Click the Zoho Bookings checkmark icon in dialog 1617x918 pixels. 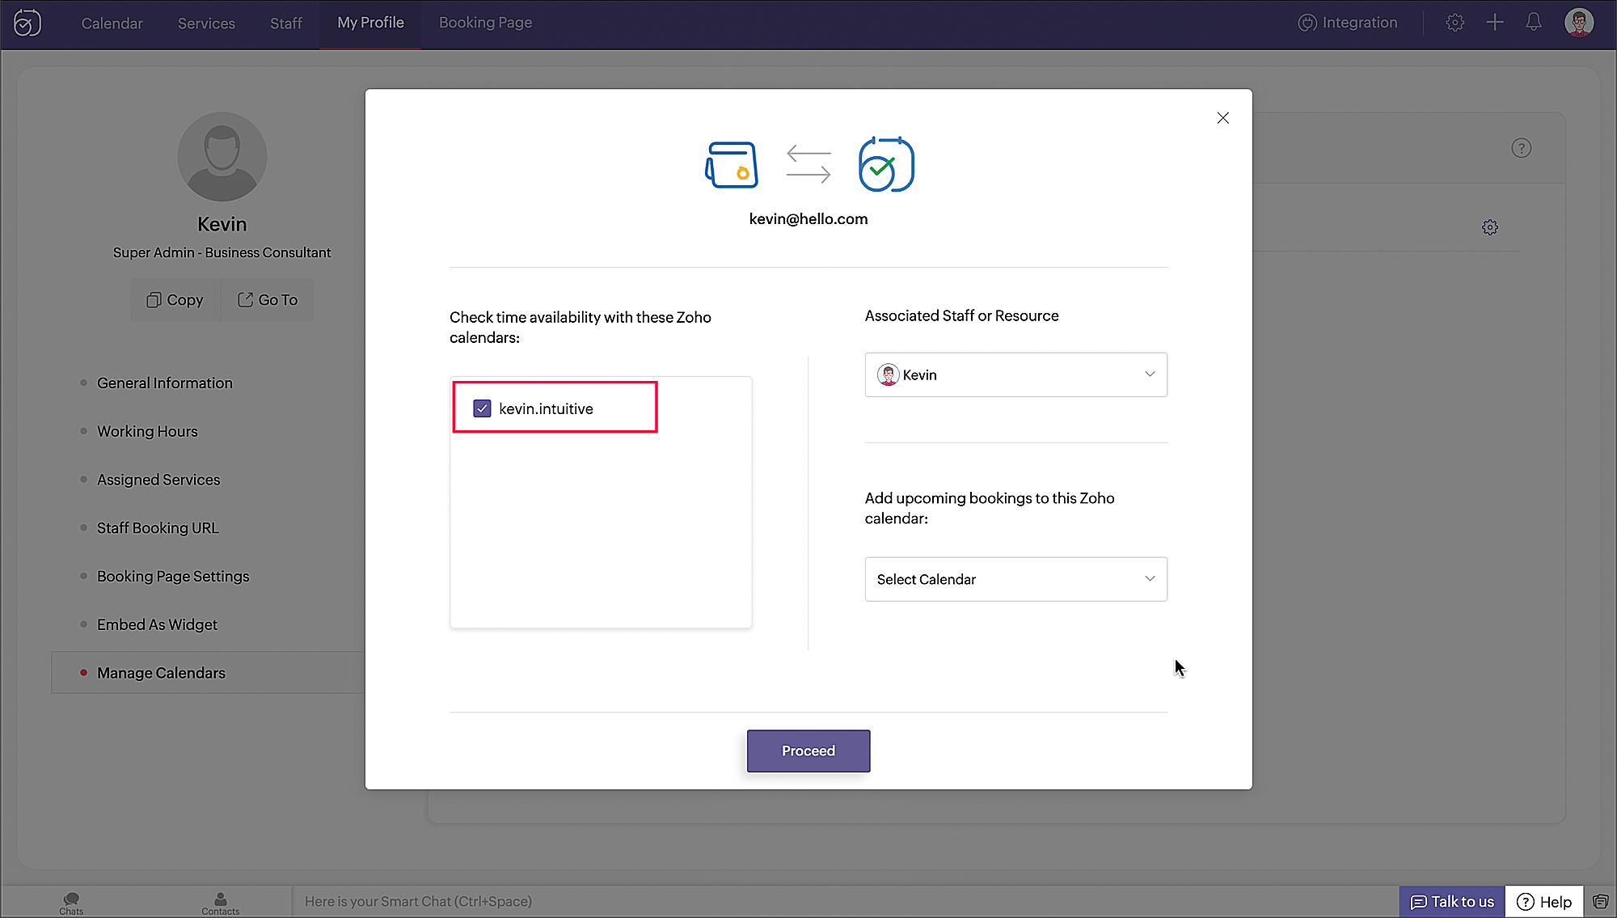886,164
